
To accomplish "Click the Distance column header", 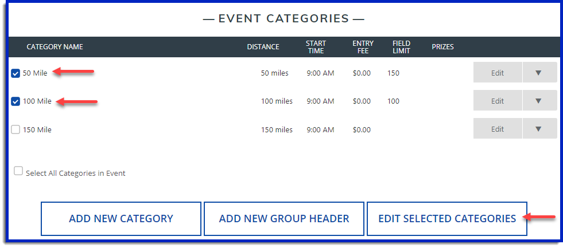I will tap(263, 47).
